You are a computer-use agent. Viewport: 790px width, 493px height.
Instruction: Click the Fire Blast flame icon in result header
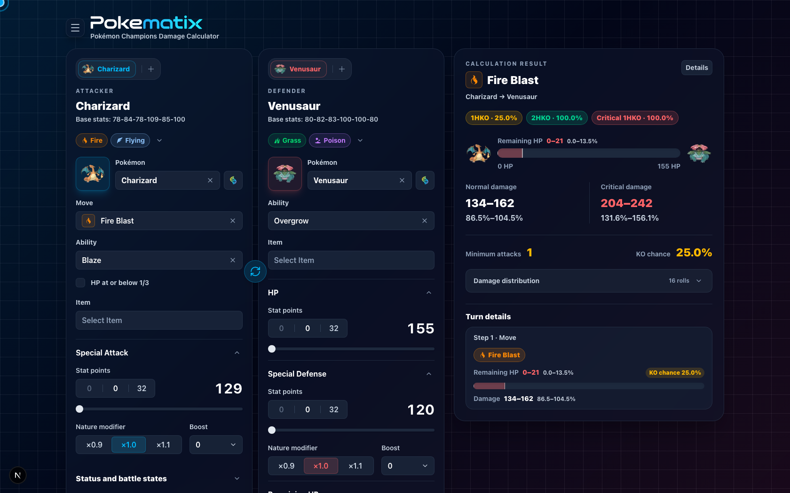(x=474, y=80)
